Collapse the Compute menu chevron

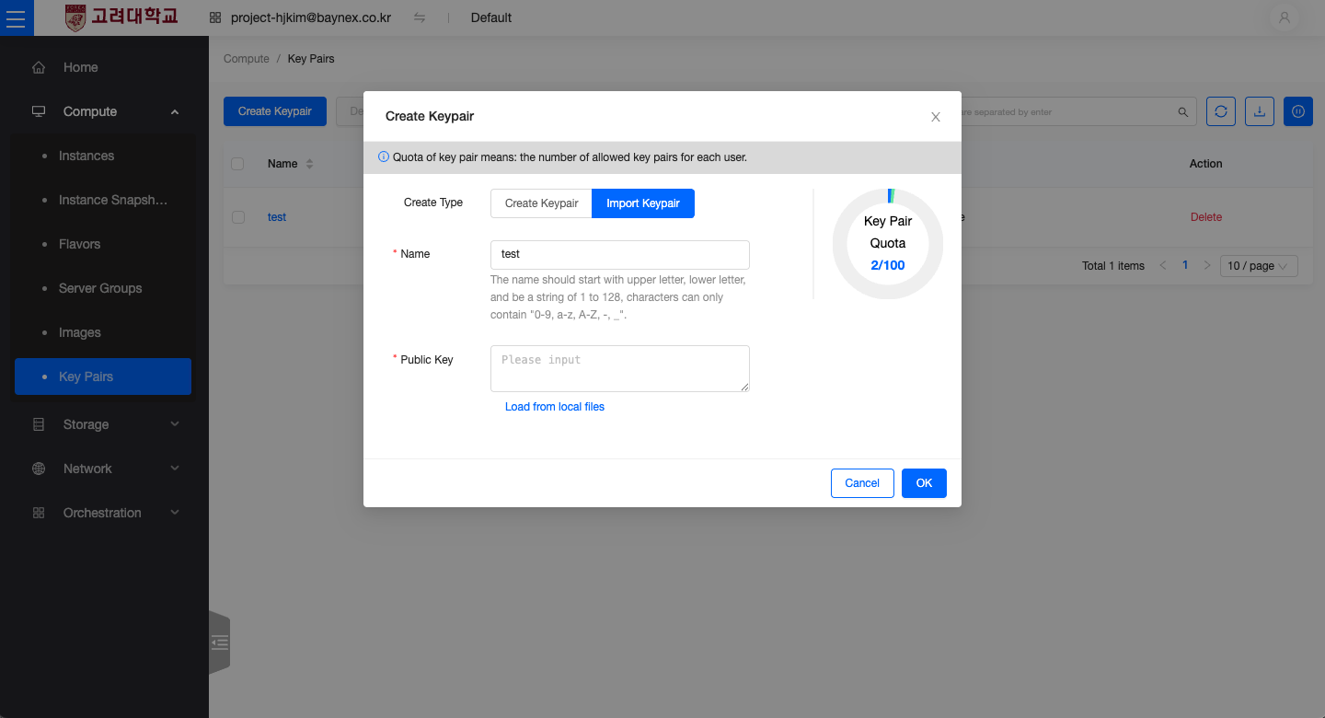[175, 112]
